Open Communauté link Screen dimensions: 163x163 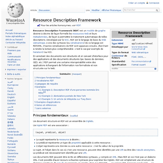click(14, 57)
